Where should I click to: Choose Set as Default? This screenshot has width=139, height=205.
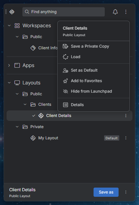tap(94, 70)
